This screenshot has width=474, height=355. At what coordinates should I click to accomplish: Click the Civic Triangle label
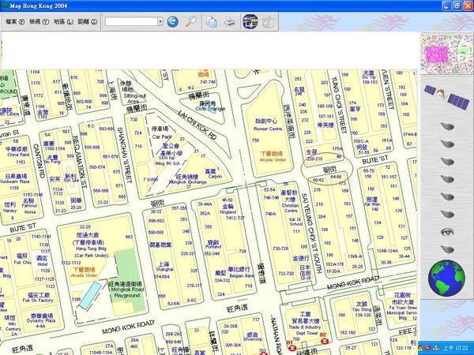210,109
